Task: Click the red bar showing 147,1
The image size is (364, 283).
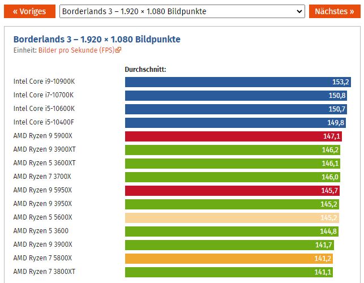Action: tap(234, 136)
